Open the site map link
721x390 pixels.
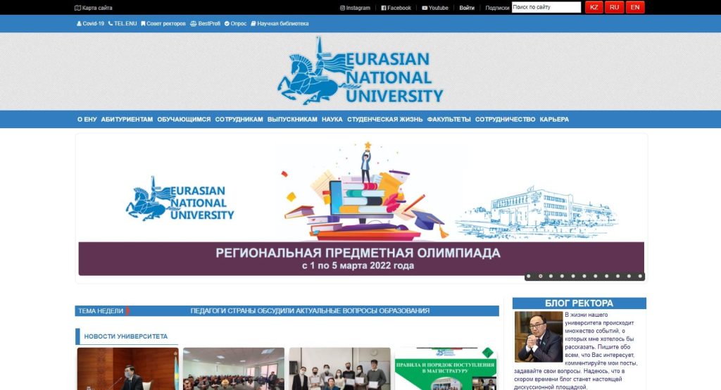(x=94, y=8)
